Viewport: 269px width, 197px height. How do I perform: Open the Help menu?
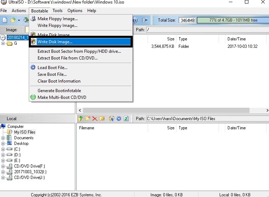92,11
